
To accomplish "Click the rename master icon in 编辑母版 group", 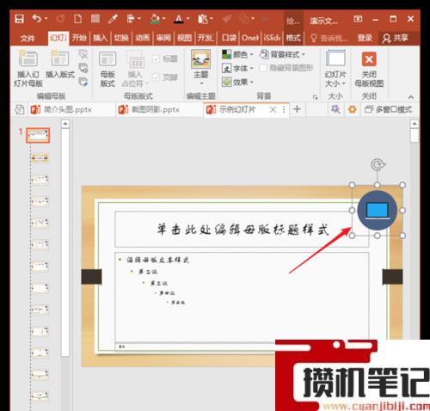I will 83,68.
